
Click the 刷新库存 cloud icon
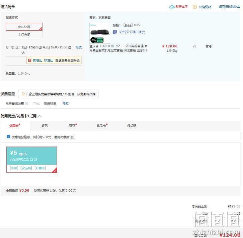[172, 7]
